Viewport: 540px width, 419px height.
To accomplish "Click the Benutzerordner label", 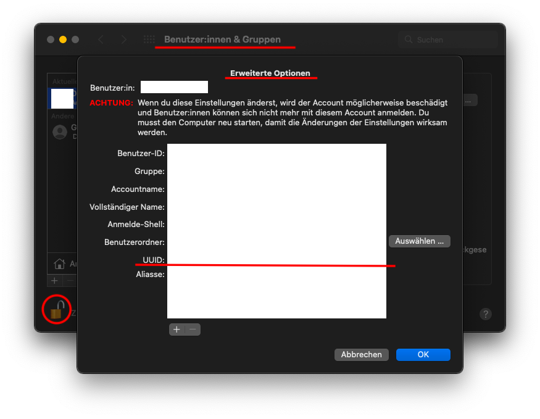I will 135,242.
